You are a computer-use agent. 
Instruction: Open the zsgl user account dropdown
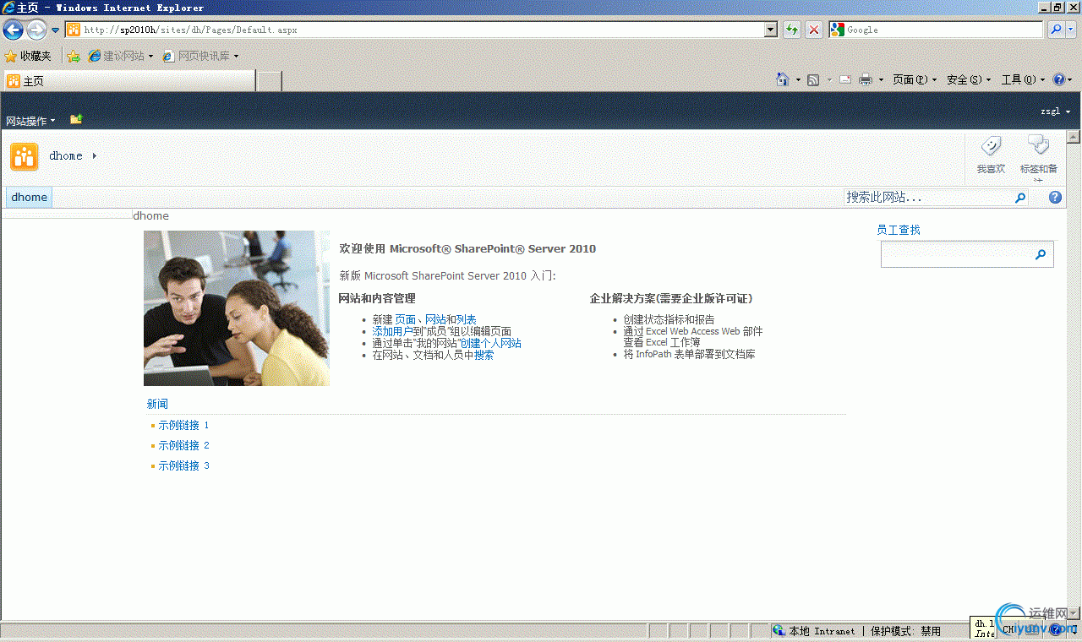pyautogui.click(x=1056, y=112)
